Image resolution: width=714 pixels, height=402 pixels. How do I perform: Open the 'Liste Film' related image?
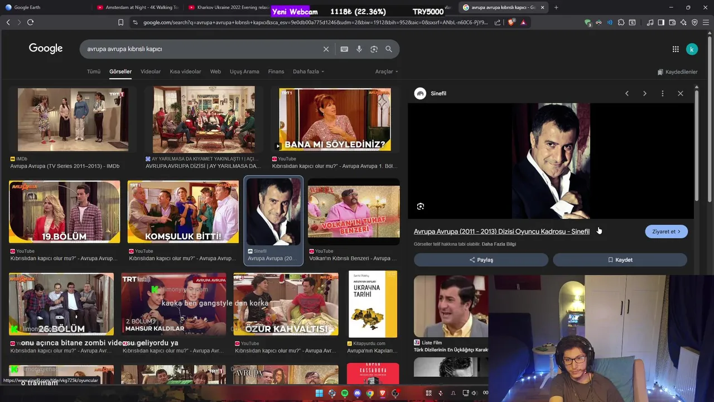(451, 306)
